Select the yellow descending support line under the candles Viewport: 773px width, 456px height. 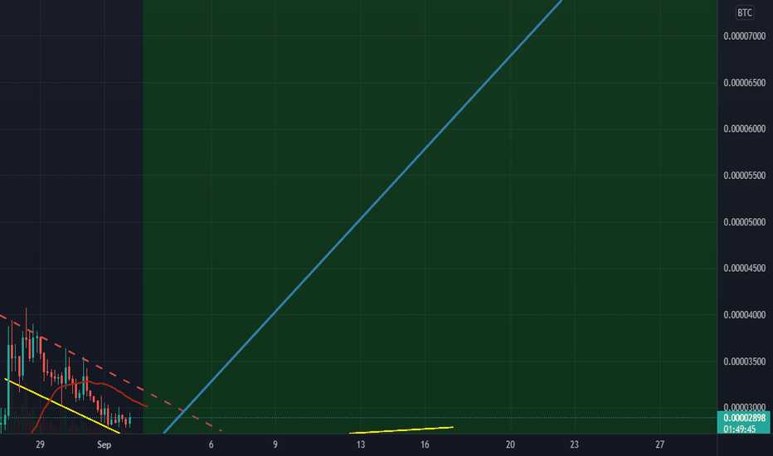61,405
